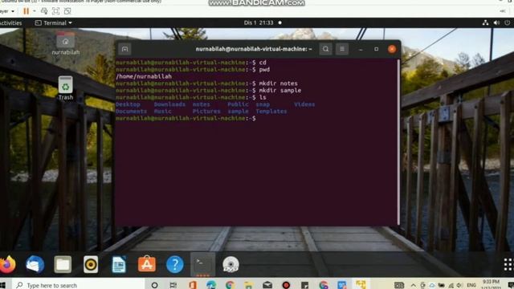Screen dimensions: 514x289
Task: Launch Microsoft Edge from Windows taskbar
Action: pyautogui.click(x=211, y=285)
